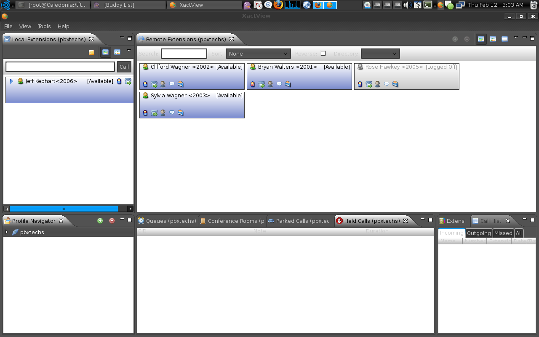Open the Sort dropdown set to None

click(258, 53)
